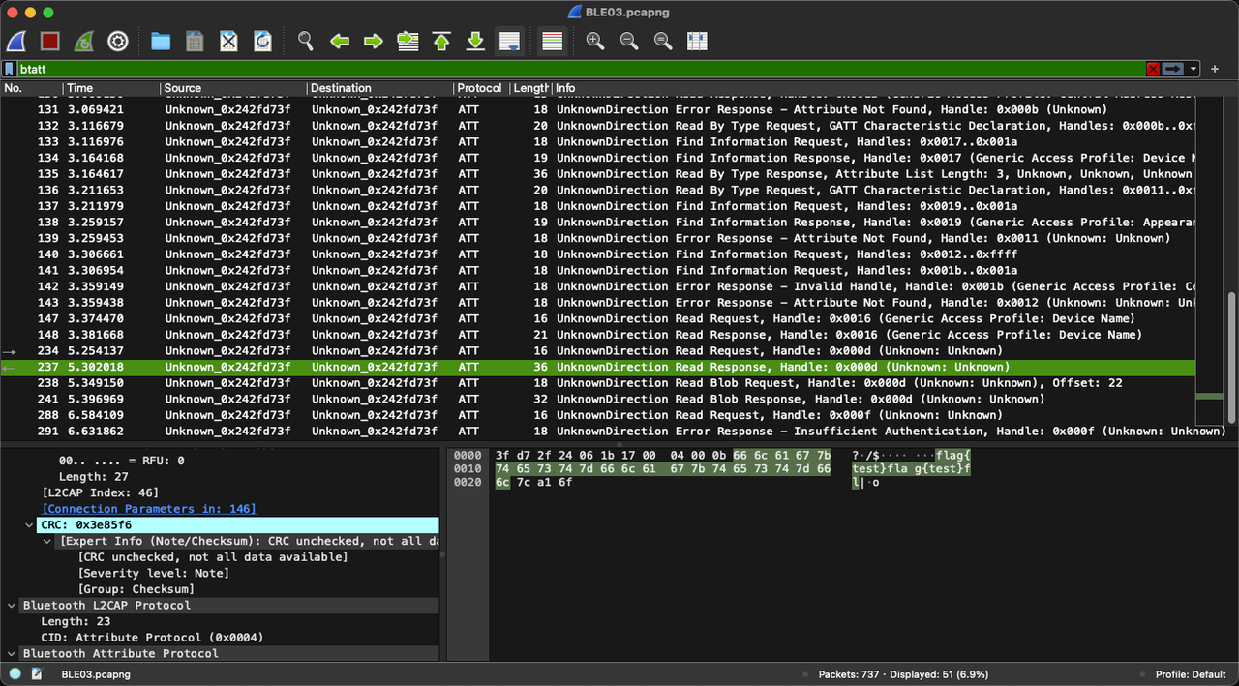This screenshot has height=686, width=1239.
Task: Toggle auto-scroll during live capture
Action: click(510, 41)
